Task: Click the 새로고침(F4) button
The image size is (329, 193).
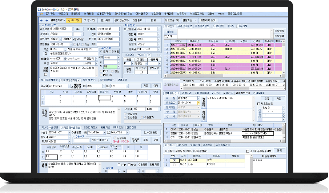Action: (x=172, y=20)
